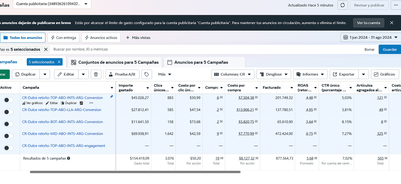
Task: Click info icon beside Resultados de 5 campañas
Action: pos(69,158)
